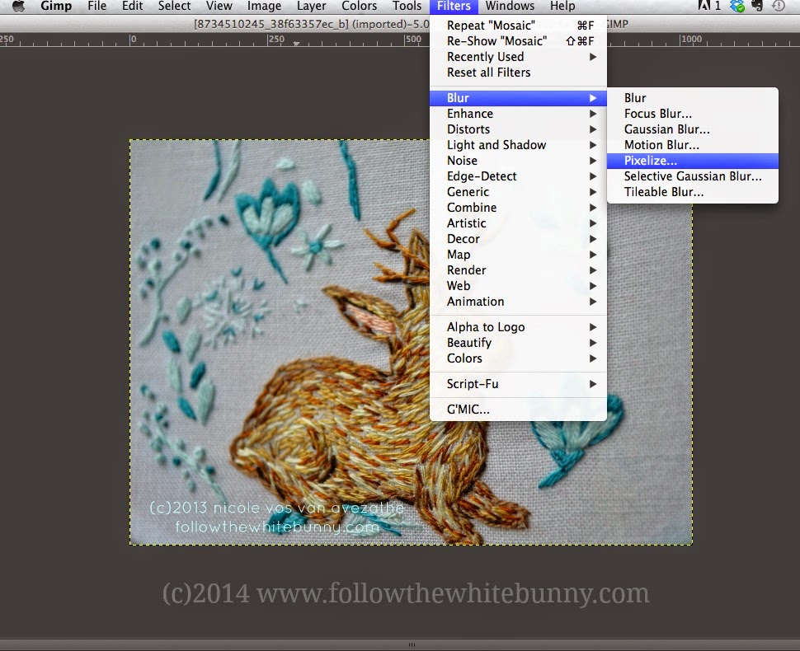Open the View menu
800x651 pixels.
[219, 6]
